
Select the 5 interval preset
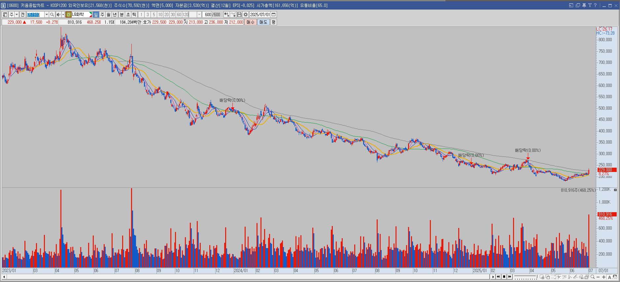(x=154, y=14)
